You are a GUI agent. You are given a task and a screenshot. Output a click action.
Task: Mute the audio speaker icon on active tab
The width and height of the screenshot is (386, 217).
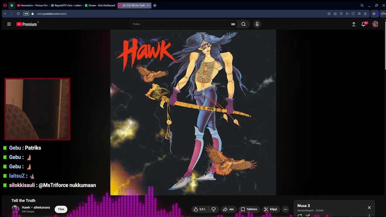coord(124,5)
